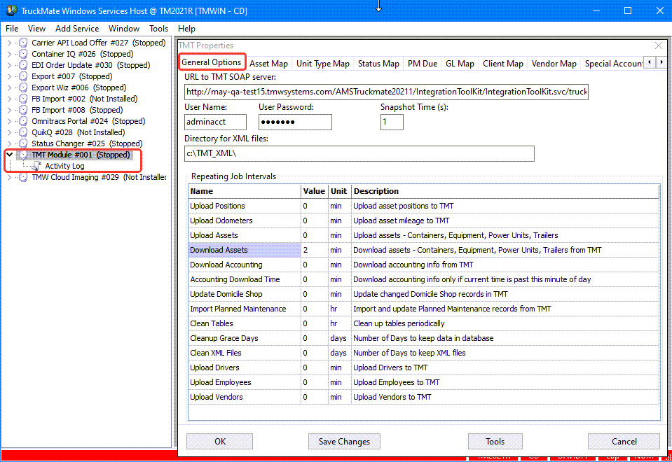Collapse the TMT Module #001 tree node
The width and height of the screenshot is (672, 462).
[x=10, y=155]
